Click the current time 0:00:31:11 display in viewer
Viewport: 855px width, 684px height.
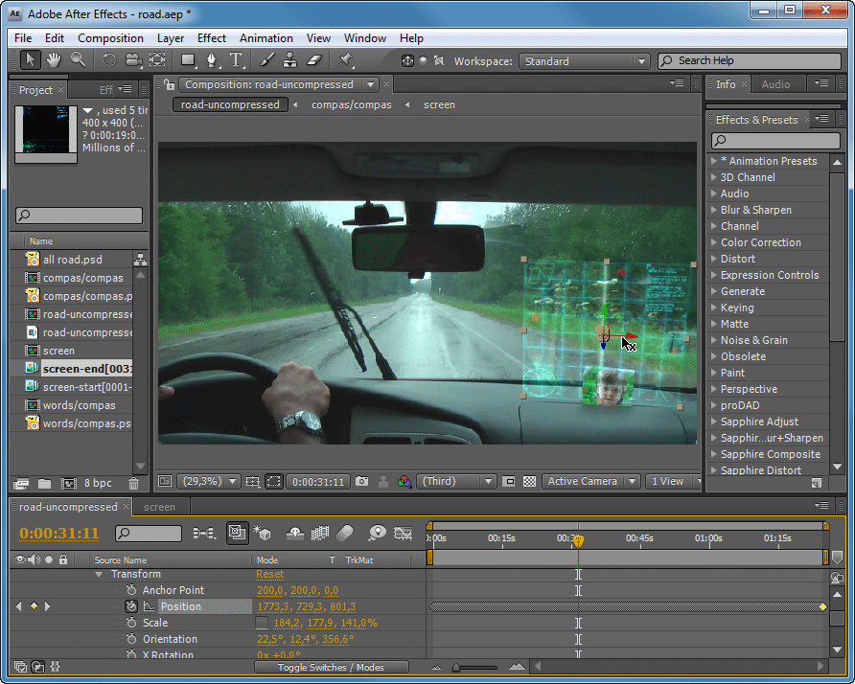(x=318, y=482)
